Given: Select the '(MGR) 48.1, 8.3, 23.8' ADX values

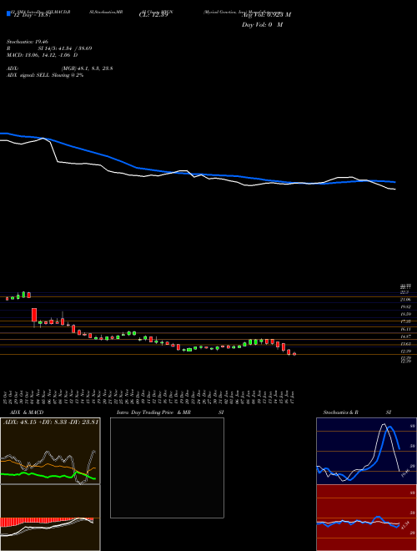Looking at the screenshot, I should tap(87, 68).
